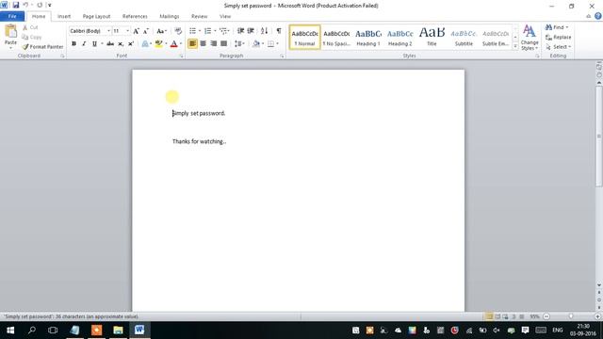This screenshot has height=339, width=603.
Task: Switch to Print Layout view in status bar
Action: tap(489, 316)
